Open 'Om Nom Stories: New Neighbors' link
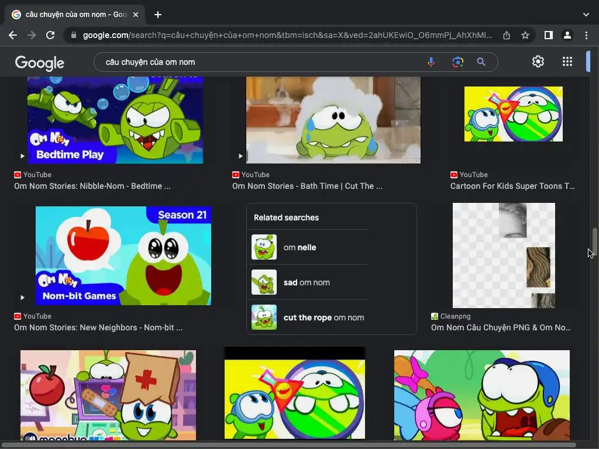The height and width of the screenshot is (449, 599). pos(98,327)
